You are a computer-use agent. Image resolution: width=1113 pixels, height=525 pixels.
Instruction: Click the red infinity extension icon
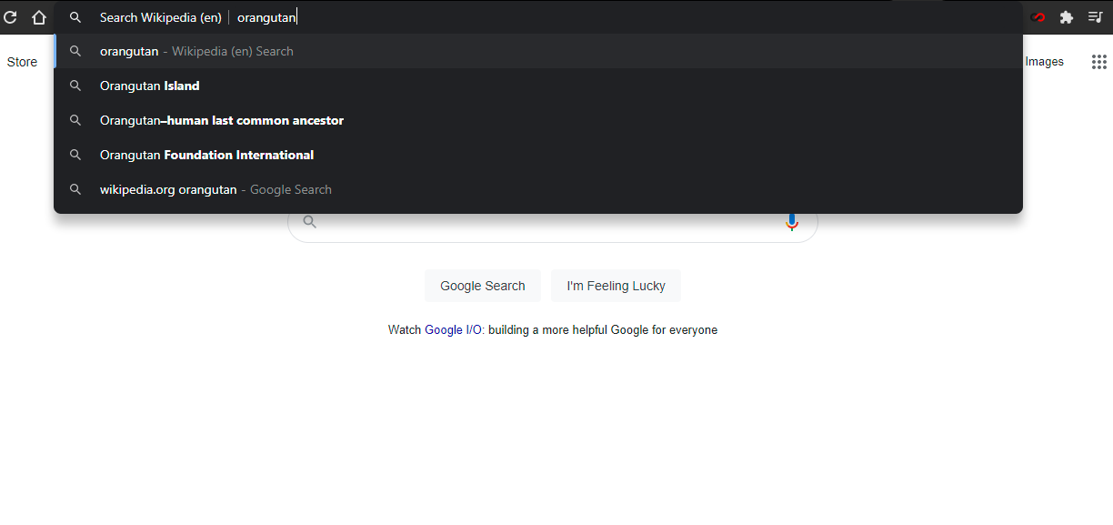point(1038,17)
